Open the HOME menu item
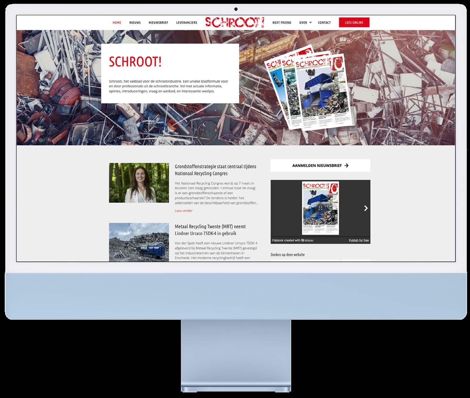 coord(117,23)
